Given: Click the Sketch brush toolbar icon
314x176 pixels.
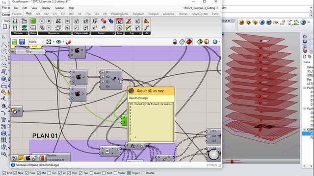Looking at the screenshot, I should point(69,42).
